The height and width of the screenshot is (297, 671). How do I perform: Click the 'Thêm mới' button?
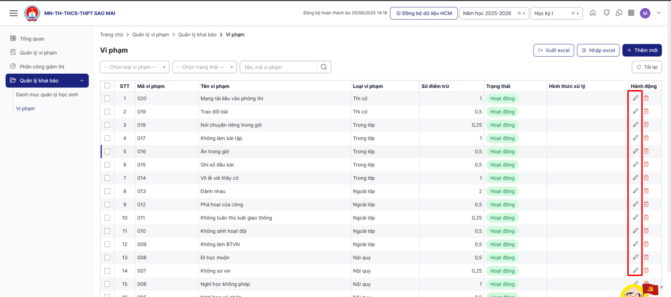pyautogui.click(x=642, y=50)
